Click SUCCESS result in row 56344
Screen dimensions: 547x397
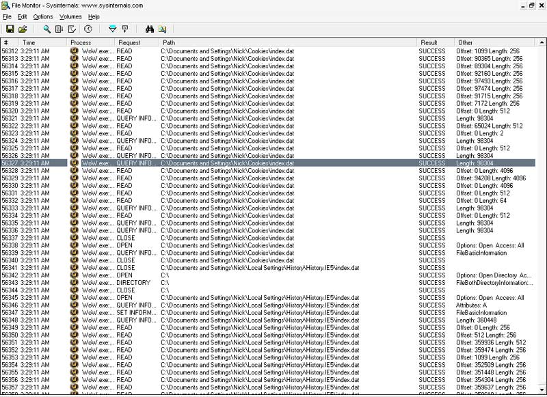click(x=432, y=290)
